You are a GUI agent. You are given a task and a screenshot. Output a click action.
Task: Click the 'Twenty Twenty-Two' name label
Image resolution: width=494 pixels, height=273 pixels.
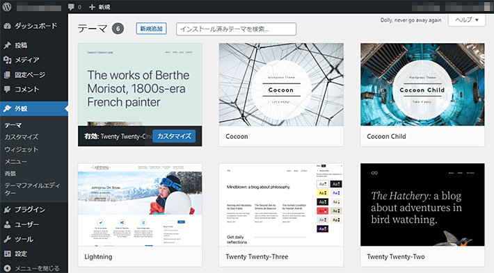coord(396,256)
